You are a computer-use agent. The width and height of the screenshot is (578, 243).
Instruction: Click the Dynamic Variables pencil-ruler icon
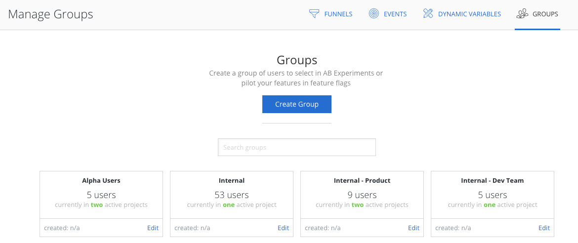(x=428, y=14)
